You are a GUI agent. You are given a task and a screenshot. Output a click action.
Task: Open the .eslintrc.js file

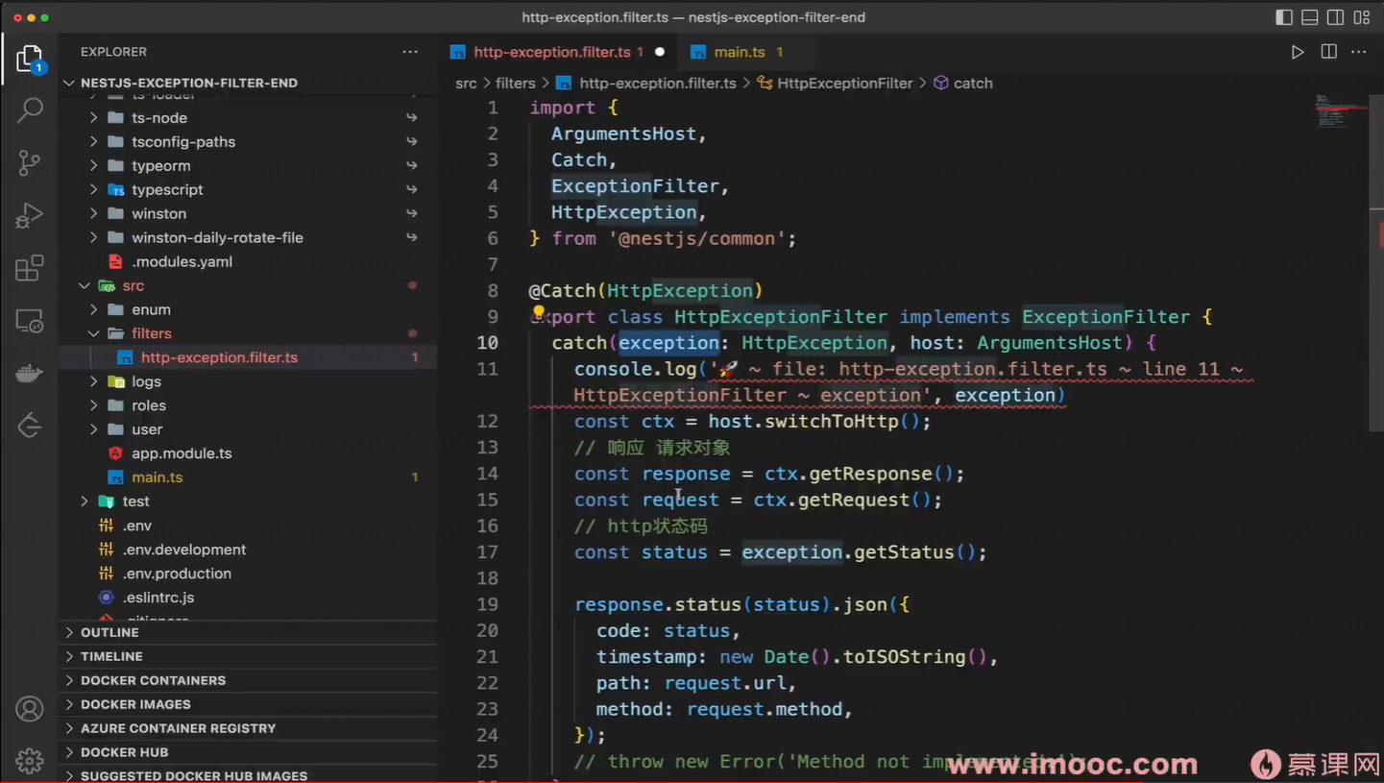click(x=247, y=598)
